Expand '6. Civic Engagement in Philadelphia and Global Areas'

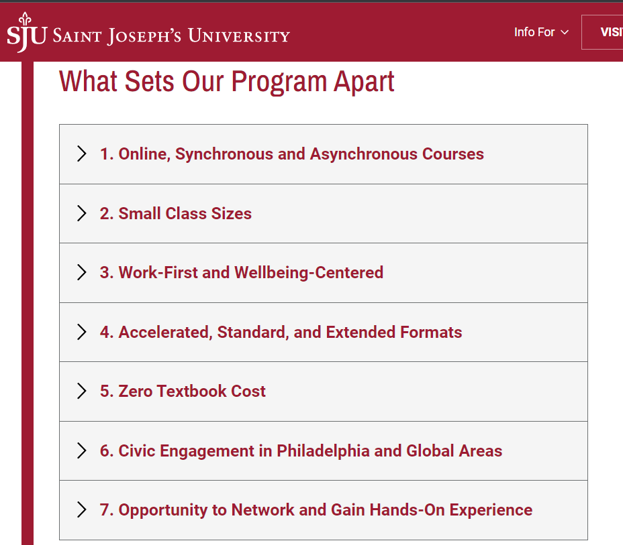click(x=324, y=450)
